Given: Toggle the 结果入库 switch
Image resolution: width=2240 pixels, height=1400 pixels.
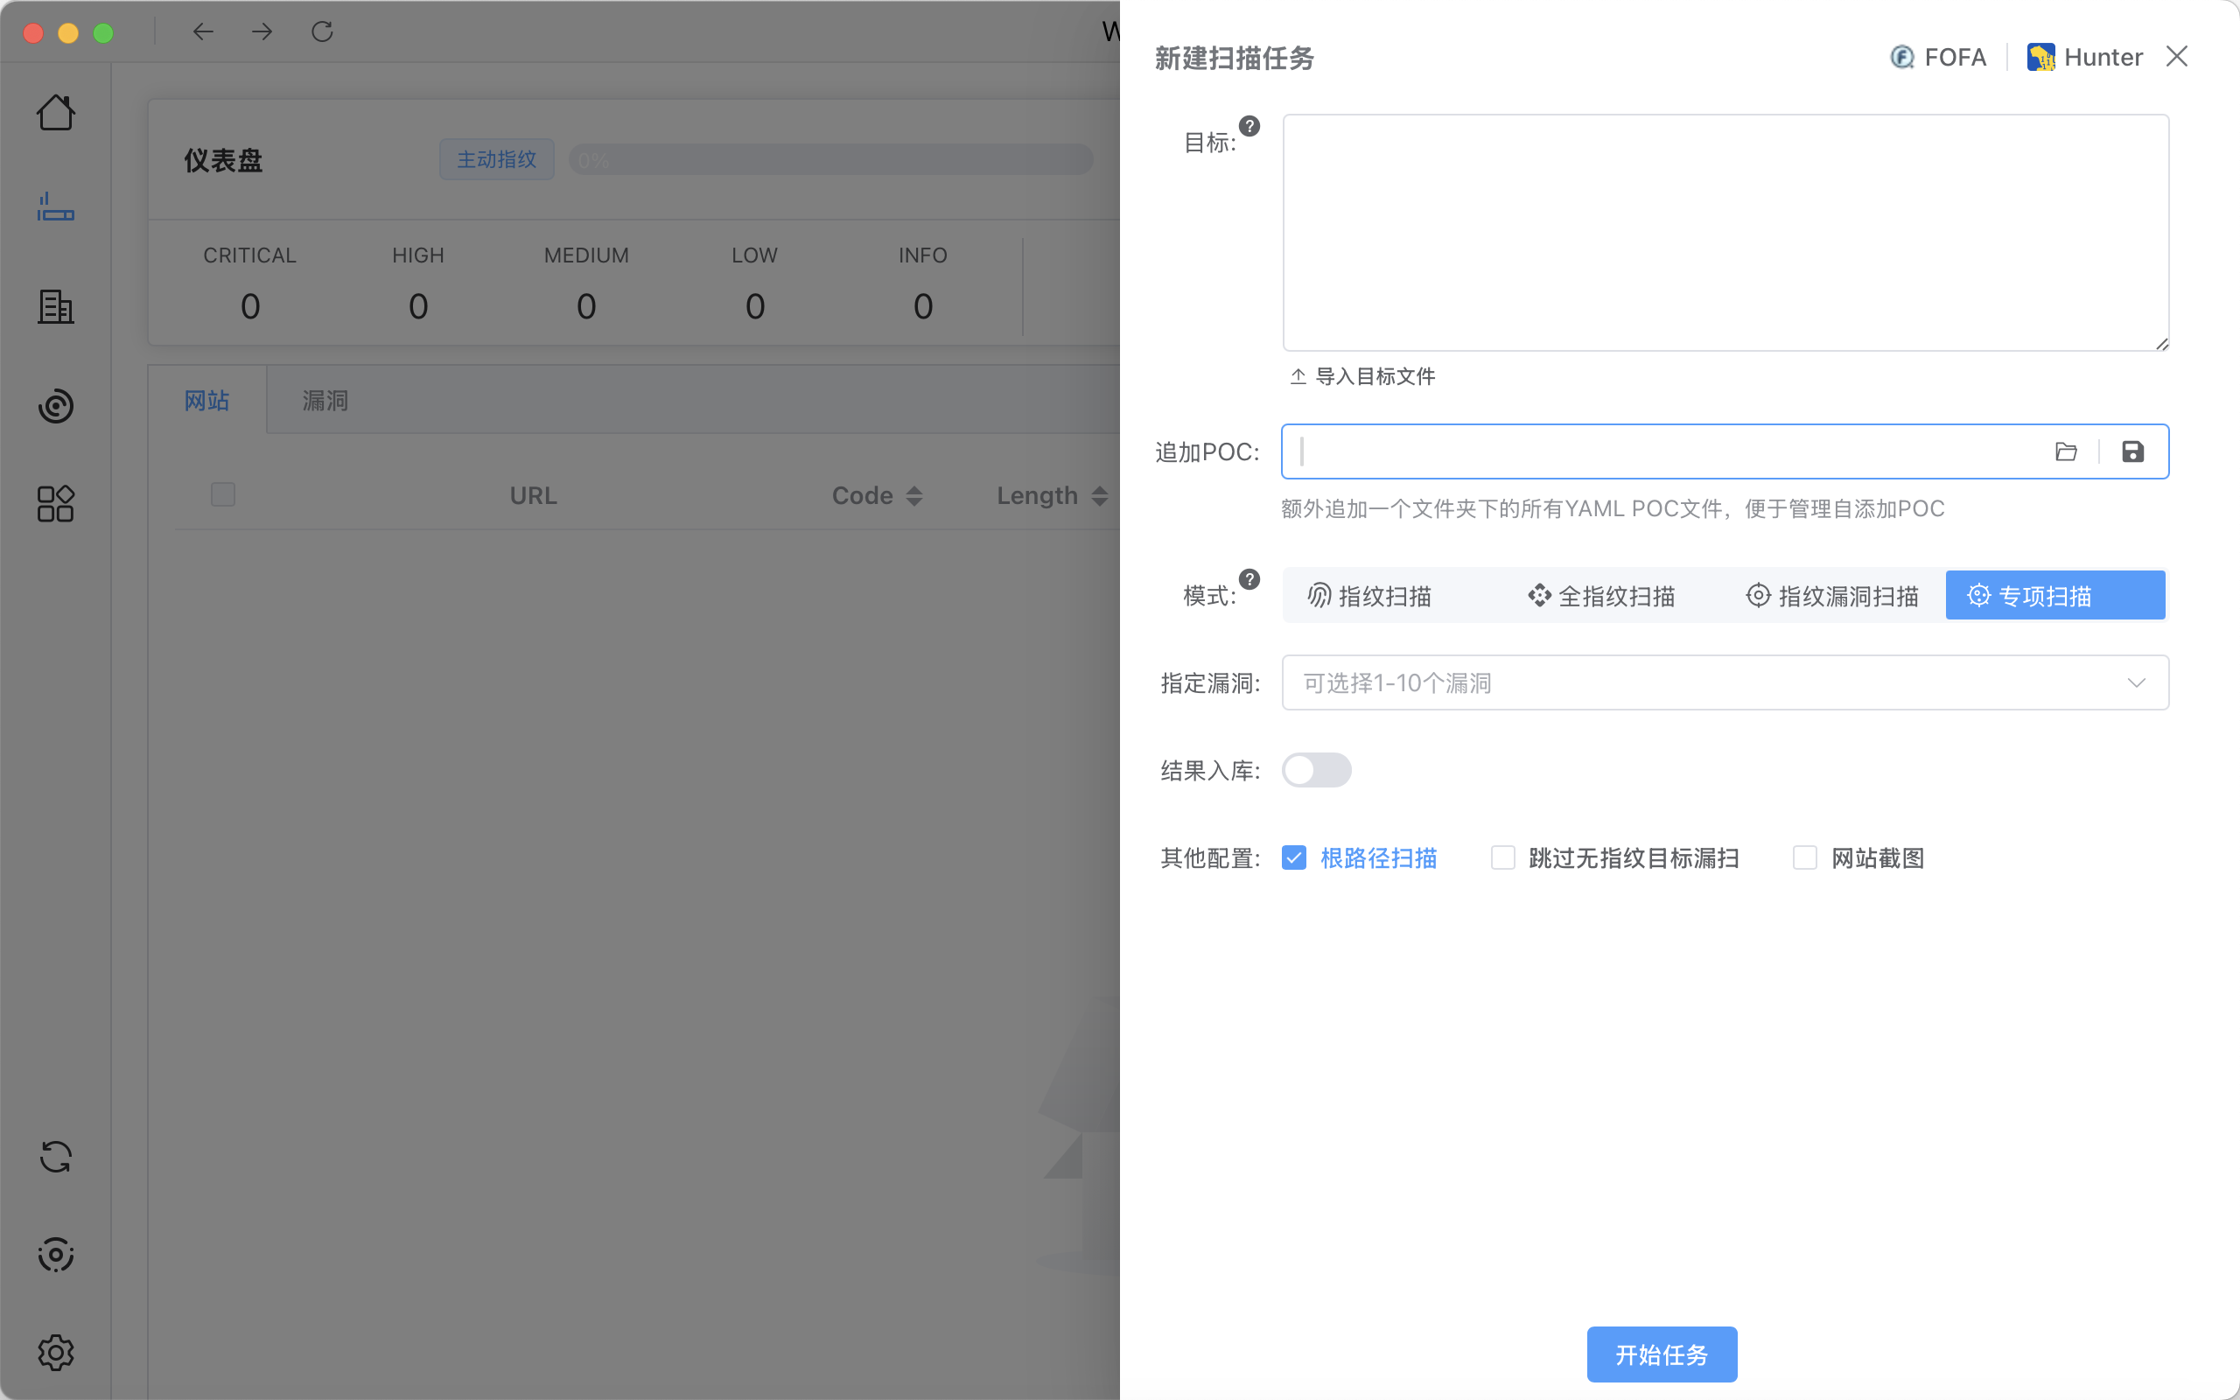Looking at the screenshot, I should pos(1316,770).
